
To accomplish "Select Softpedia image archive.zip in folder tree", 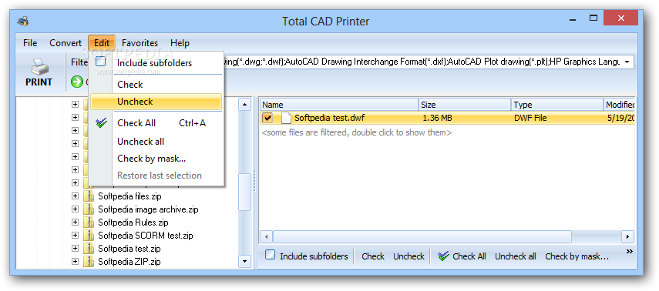I will 148,209.
